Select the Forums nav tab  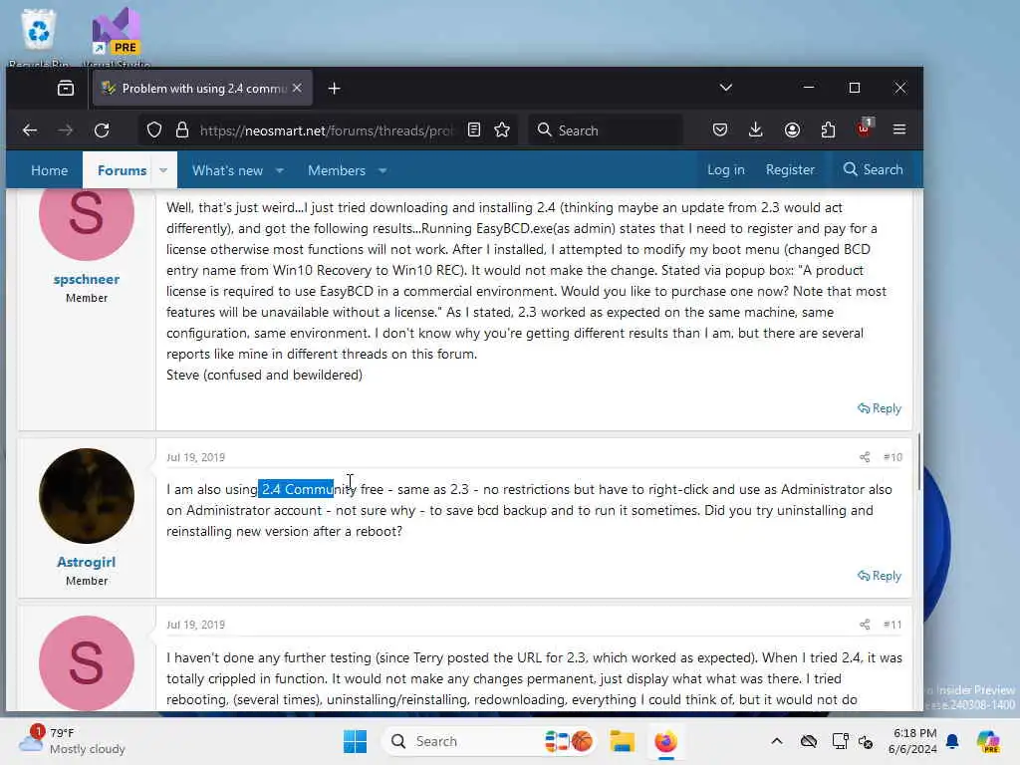point(123,170)
